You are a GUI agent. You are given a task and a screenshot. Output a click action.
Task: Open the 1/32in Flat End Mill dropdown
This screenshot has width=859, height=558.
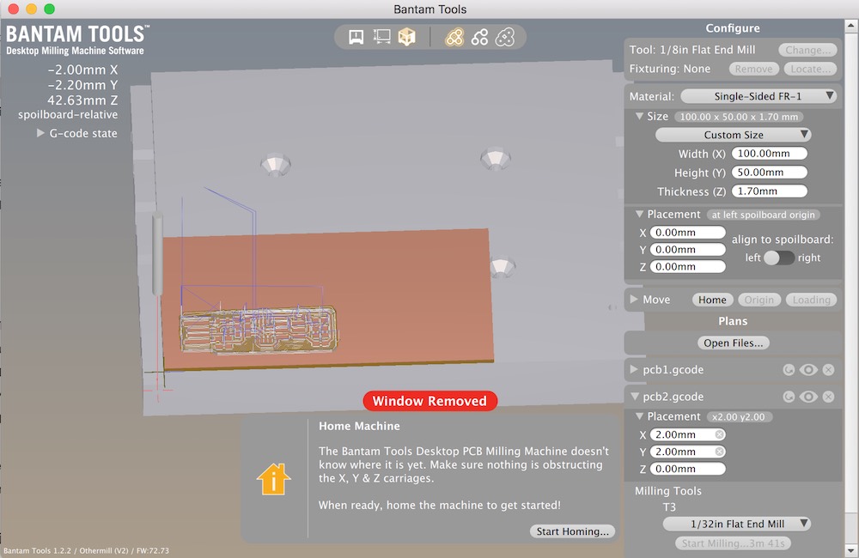pos(737,524)
